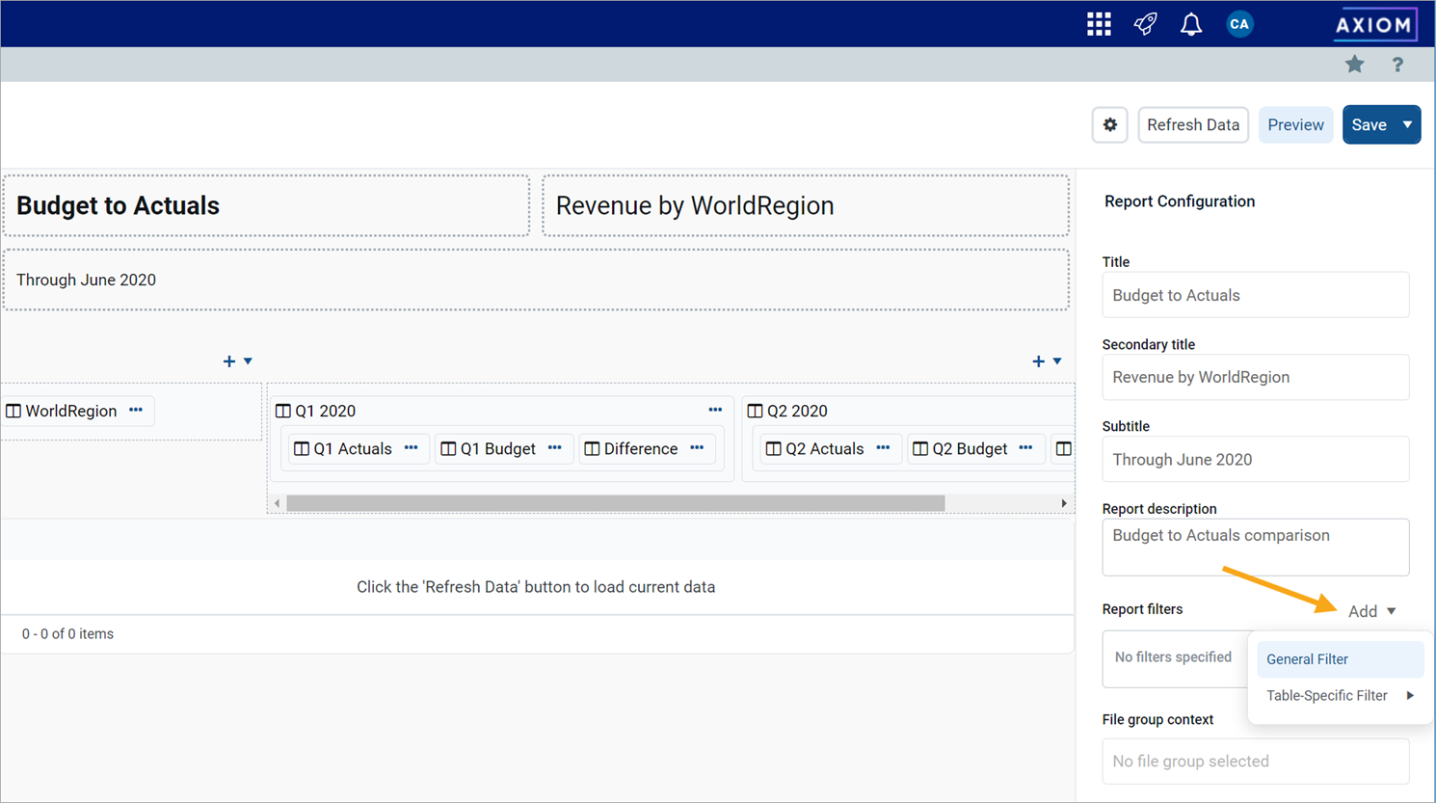Open report settings gear button
Screen dimensions: 1436x803
(1110, 124)
